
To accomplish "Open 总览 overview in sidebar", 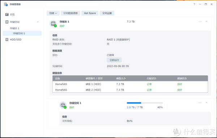I will [12, 14].
